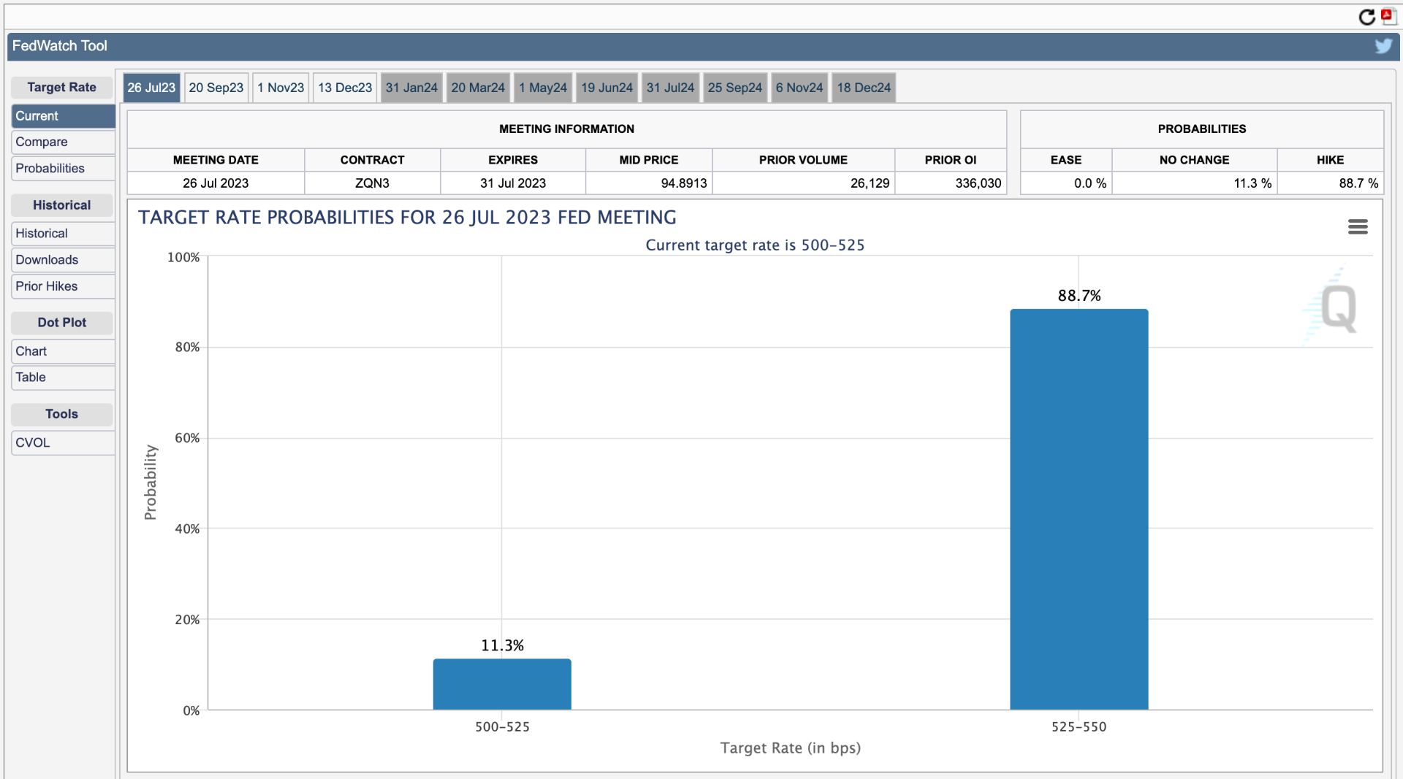The height and width of the screenshot is (779, 1403).
Task: Open the 18 Dec24 meeting tab
Action: coord(864,88)
